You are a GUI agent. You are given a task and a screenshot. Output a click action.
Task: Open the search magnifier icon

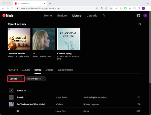pos(104,16)
